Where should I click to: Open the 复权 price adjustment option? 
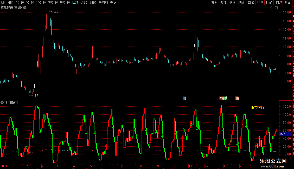pyautogui.click(x=214, y=2)
